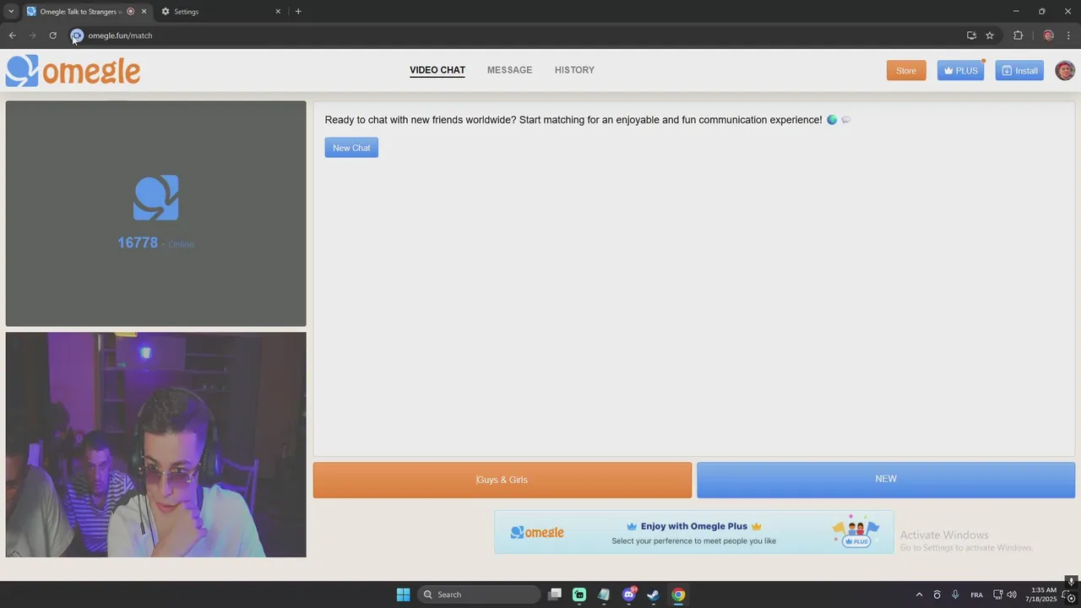Click the Omegle logo in the header
This screenshot has height=608, width=1081.
(x=73, y=71)
